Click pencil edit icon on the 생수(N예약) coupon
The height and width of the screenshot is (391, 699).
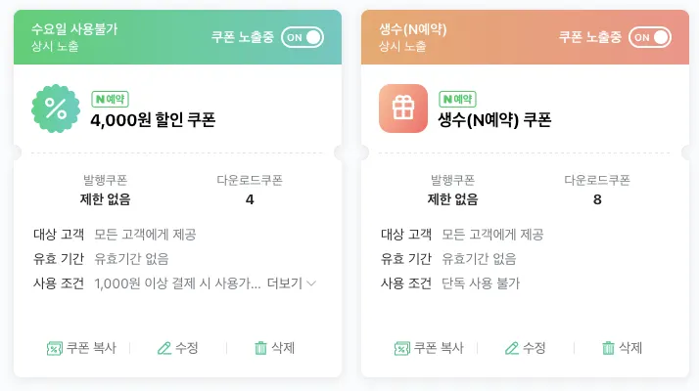512,348
